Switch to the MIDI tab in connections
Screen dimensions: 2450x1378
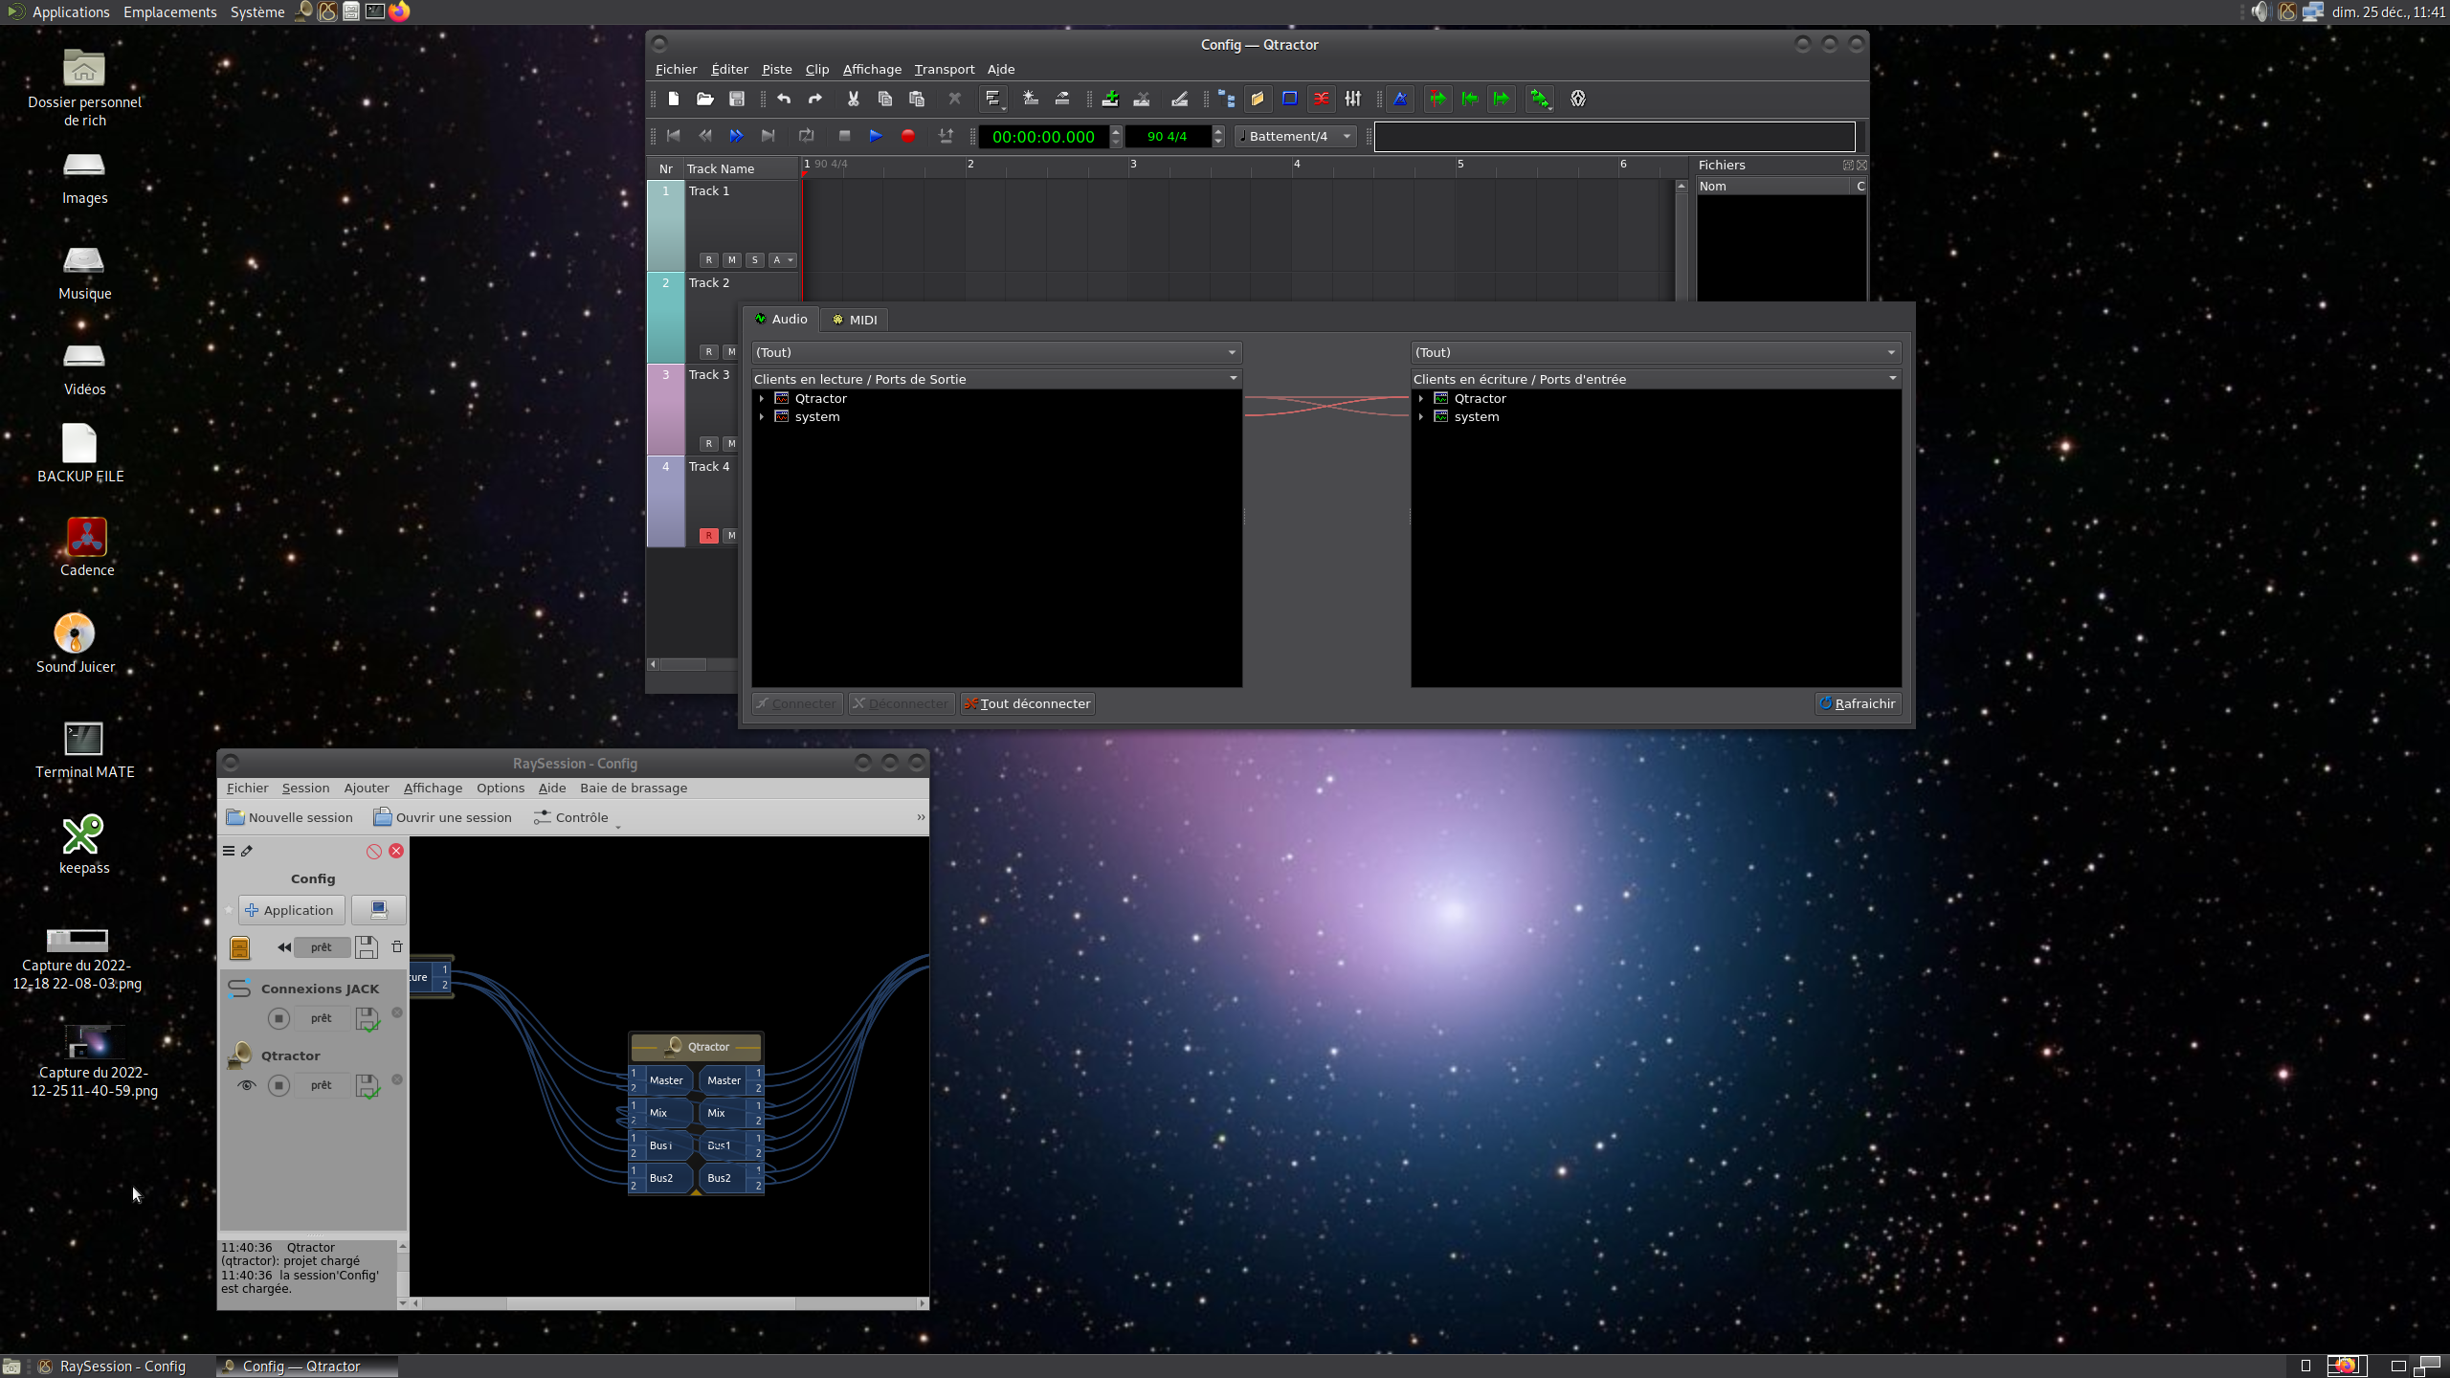855,320
